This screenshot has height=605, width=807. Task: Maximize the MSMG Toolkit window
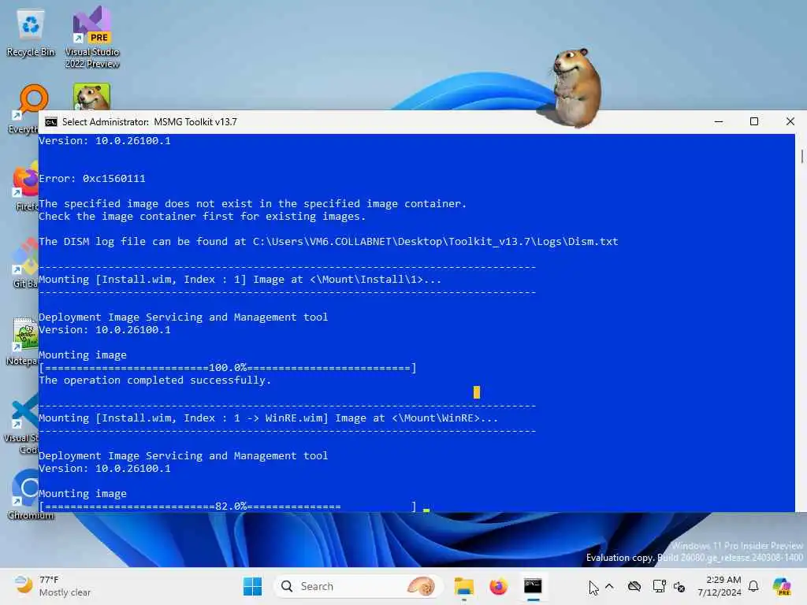(x=754, y=122)
